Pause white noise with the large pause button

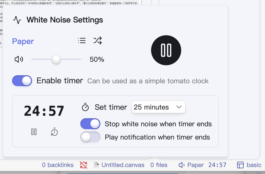[x=166, y=50]
